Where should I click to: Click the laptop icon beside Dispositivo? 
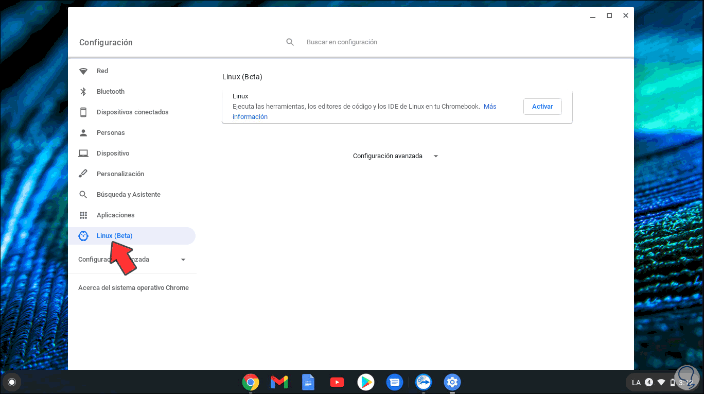[83, 153]
